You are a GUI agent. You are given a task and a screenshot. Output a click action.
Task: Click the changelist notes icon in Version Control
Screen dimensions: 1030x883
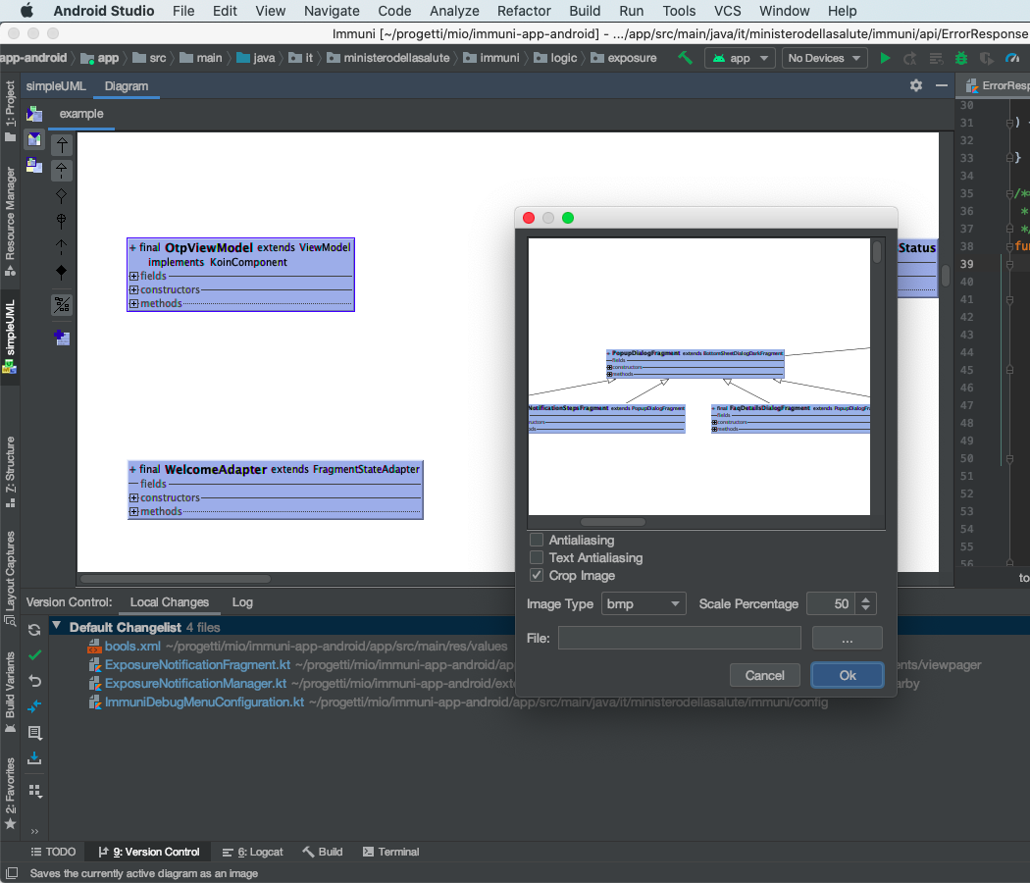[34, 733]
